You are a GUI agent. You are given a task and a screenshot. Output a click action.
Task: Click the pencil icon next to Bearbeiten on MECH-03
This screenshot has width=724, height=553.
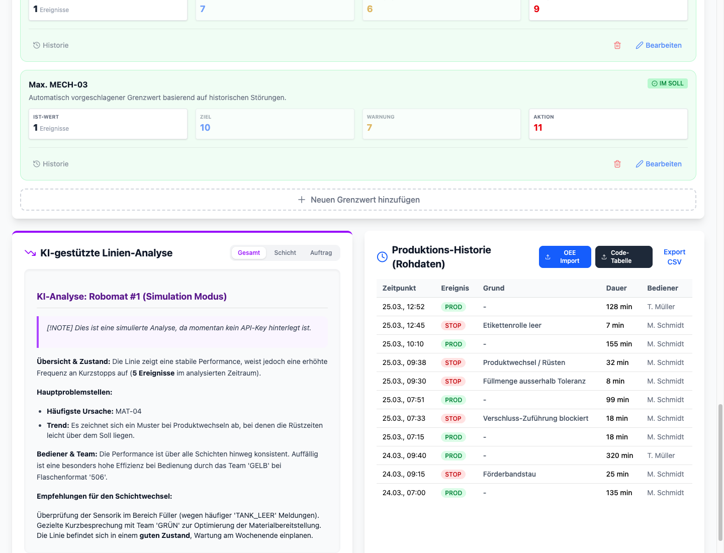639,164
